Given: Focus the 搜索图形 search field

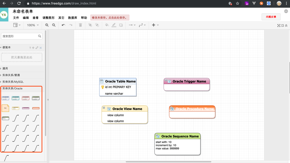Looking at the screenshot, I should pos(22,36).
